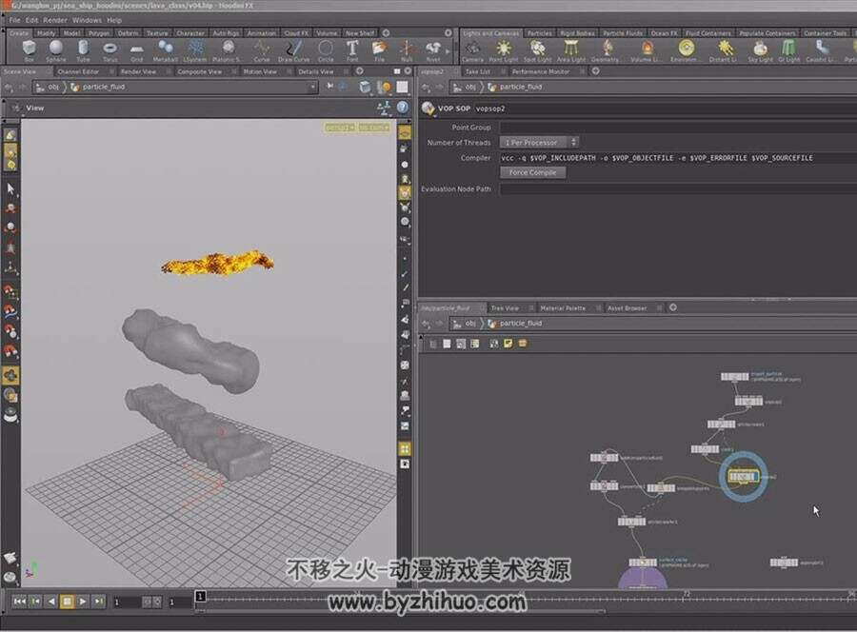Expand the scene view path dropdown

tap(312, 87)
